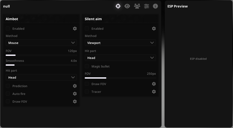The image size is (233, 128).
Task: Click the null window title
Action: (x=6, y=6)
